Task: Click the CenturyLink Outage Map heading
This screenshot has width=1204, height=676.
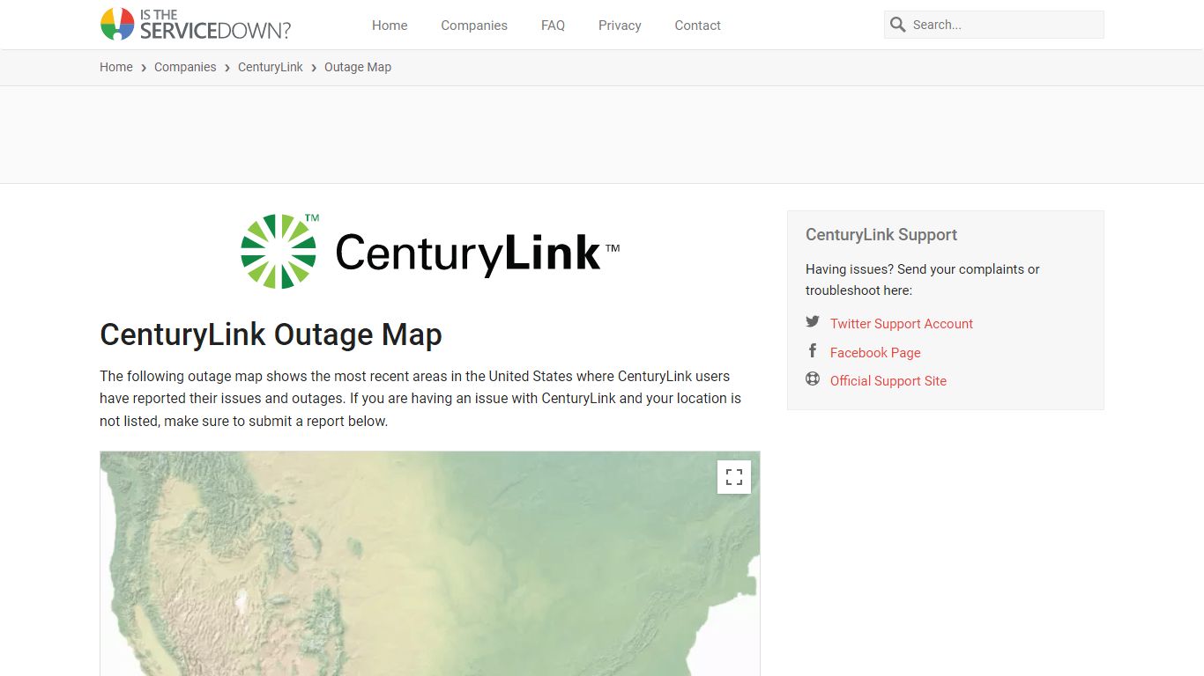Action: click(x=271, y=334)
